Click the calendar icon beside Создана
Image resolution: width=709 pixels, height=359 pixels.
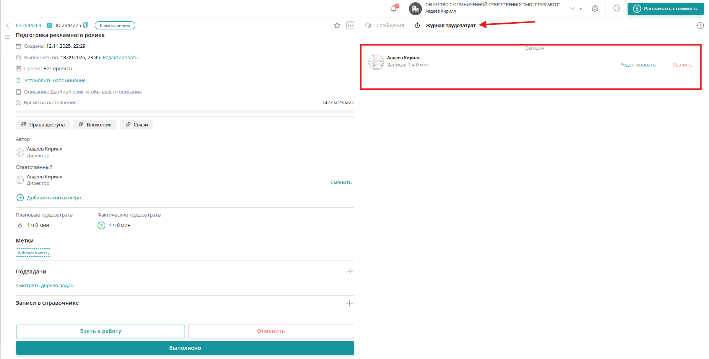pos(18,46)
